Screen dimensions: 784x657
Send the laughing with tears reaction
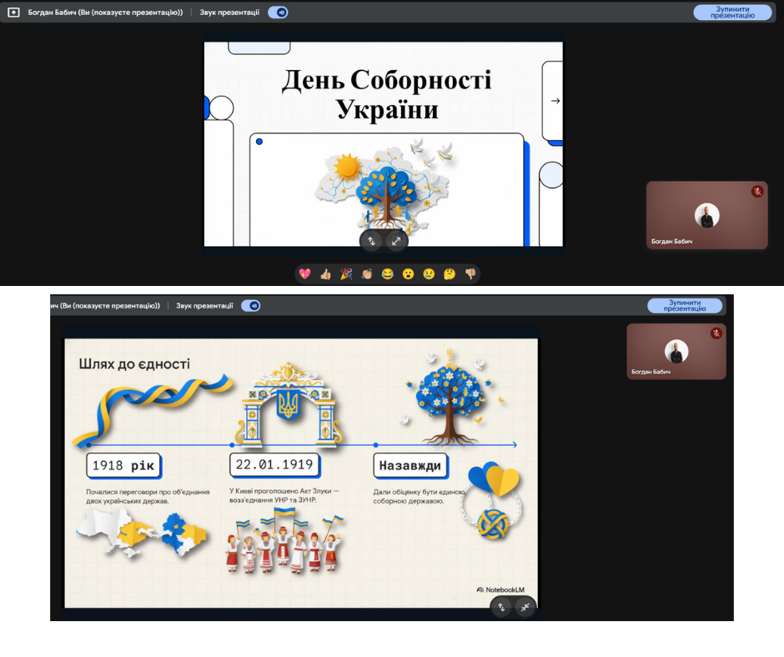click(x=388, y=273)
